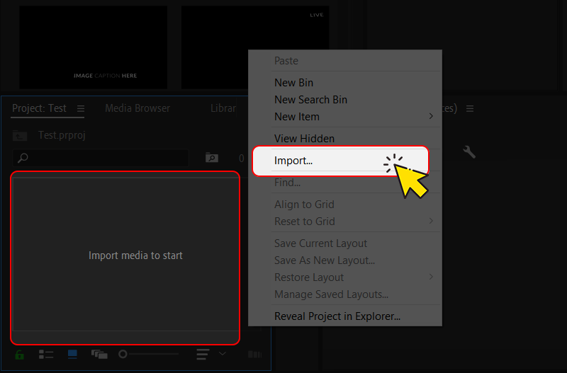567x373 pixels.
Task: Click the thumbnail zoom slider handle
Action: point(123,354)
